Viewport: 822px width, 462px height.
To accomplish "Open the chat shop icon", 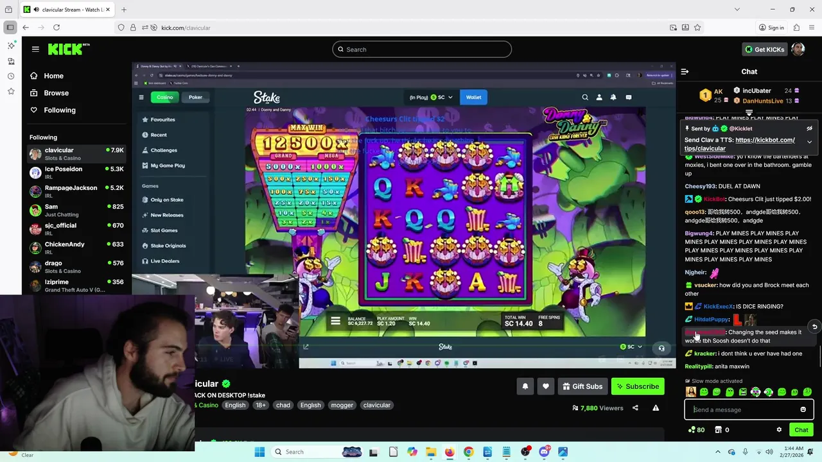I will [x=722, y=430].
